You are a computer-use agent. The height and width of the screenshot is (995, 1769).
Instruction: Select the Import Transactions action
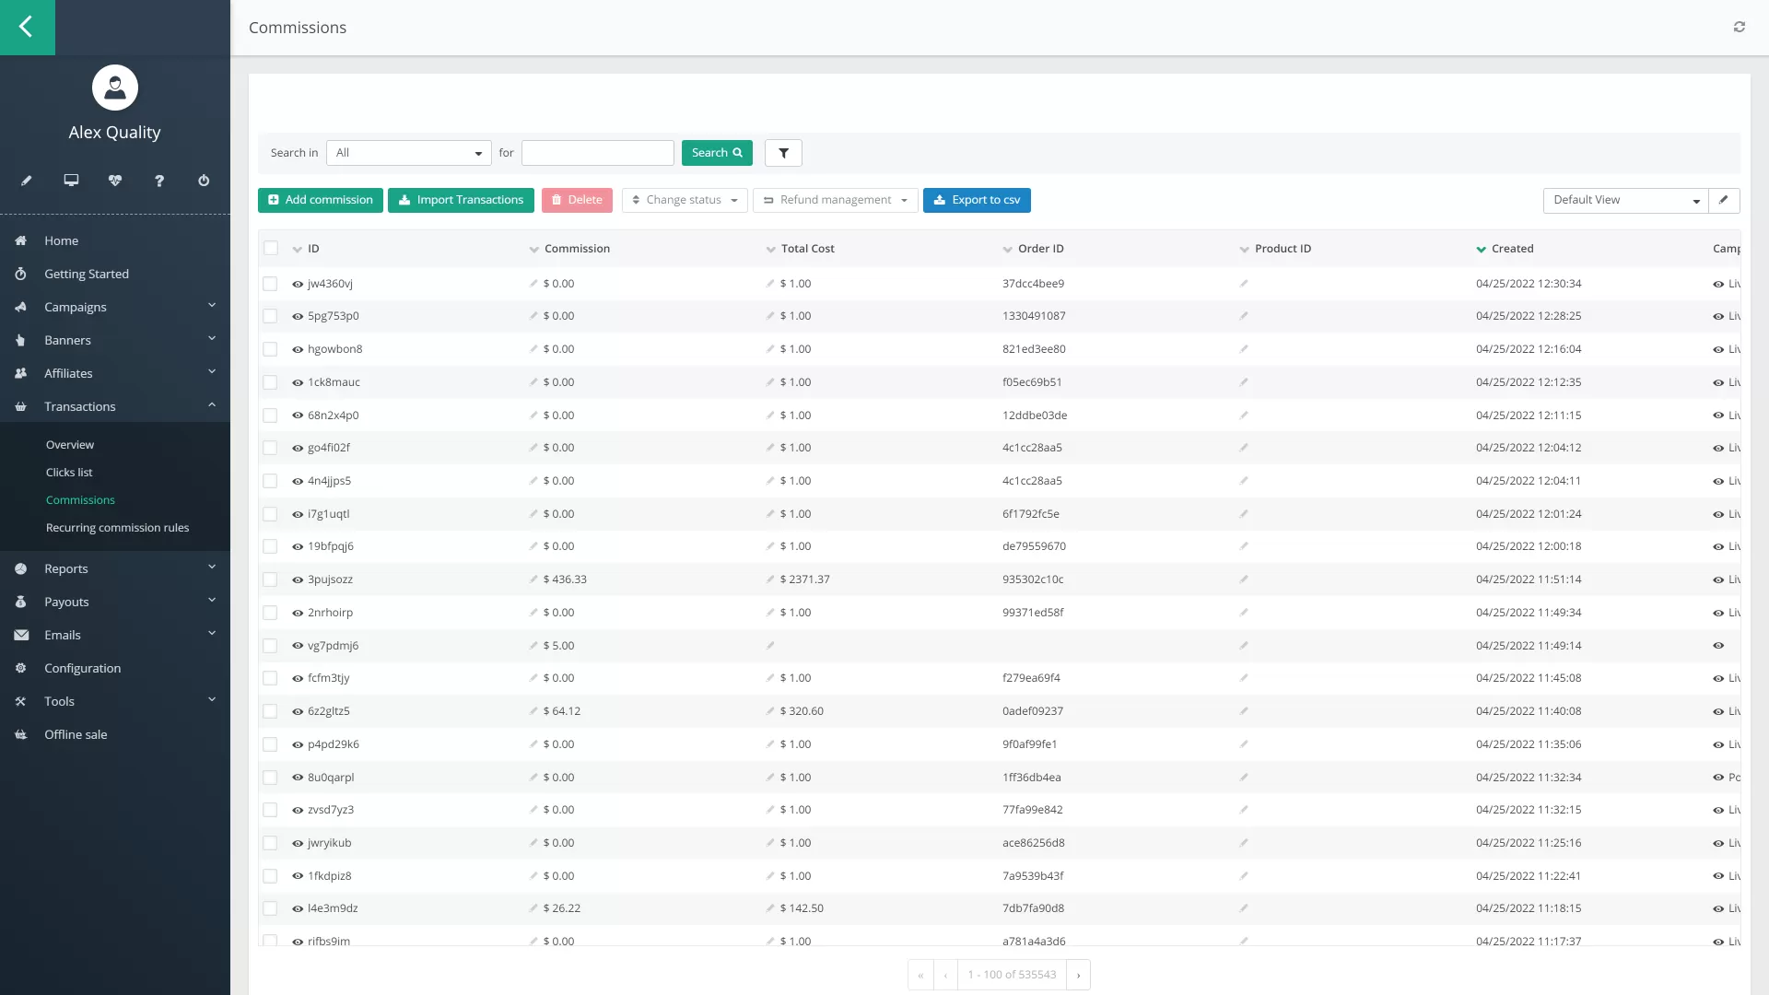coord(461,200)
